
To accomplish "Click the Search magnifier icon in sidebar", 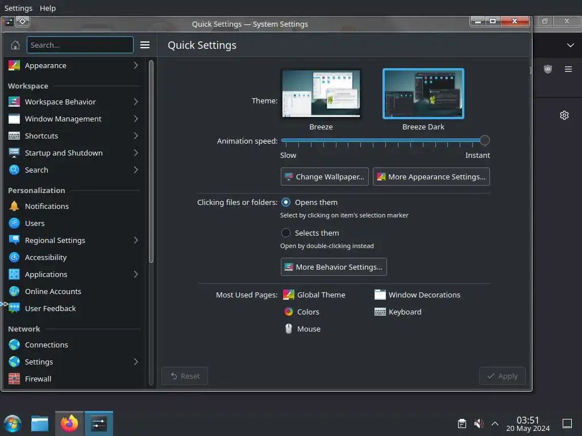I will click(14, 170).
